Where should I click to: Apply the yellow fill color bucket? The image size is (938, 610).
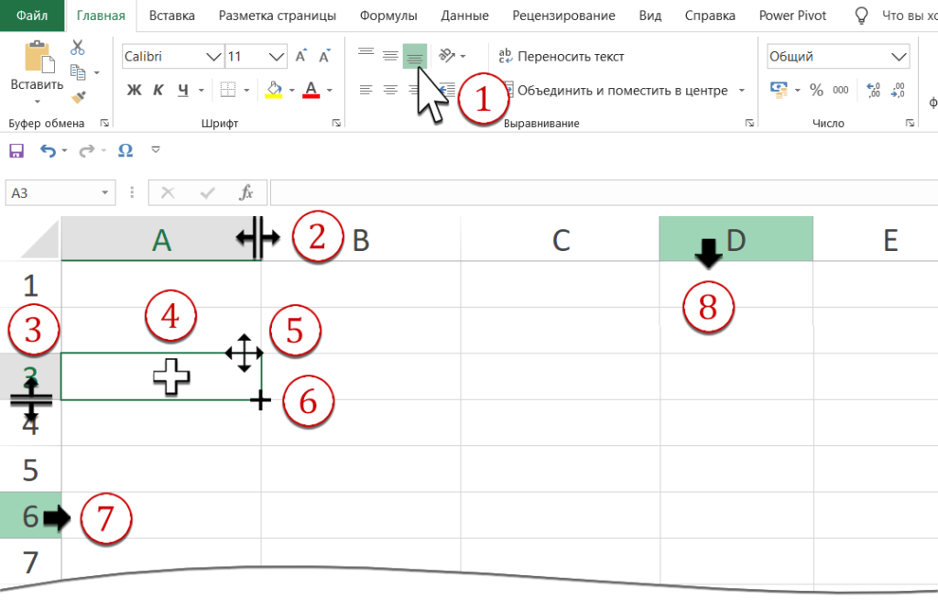(x=274, y=90)
